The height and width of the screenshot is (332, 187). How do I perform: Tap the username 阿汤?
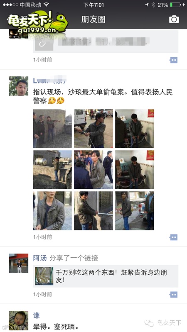click(x=40, y=258)
